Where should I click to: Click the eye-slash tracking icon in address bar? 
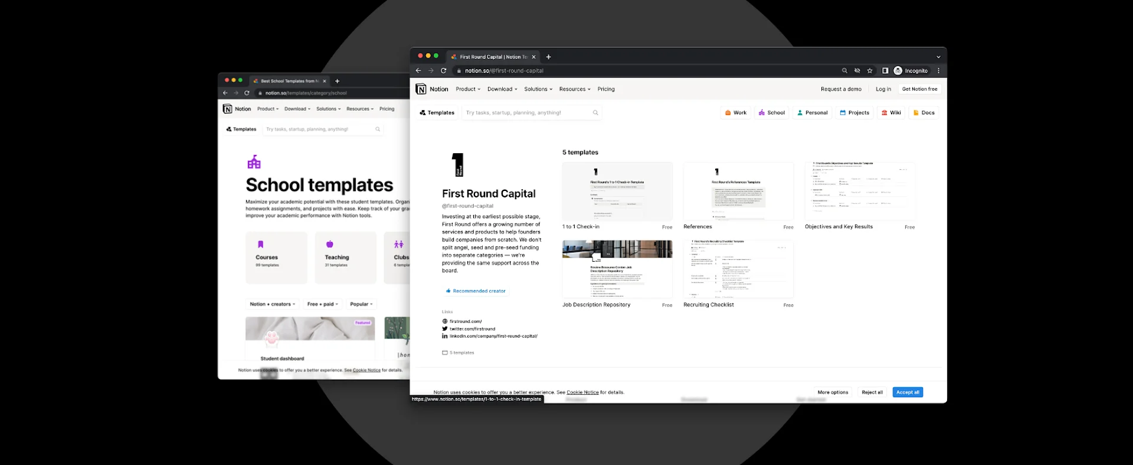[857, 71]
